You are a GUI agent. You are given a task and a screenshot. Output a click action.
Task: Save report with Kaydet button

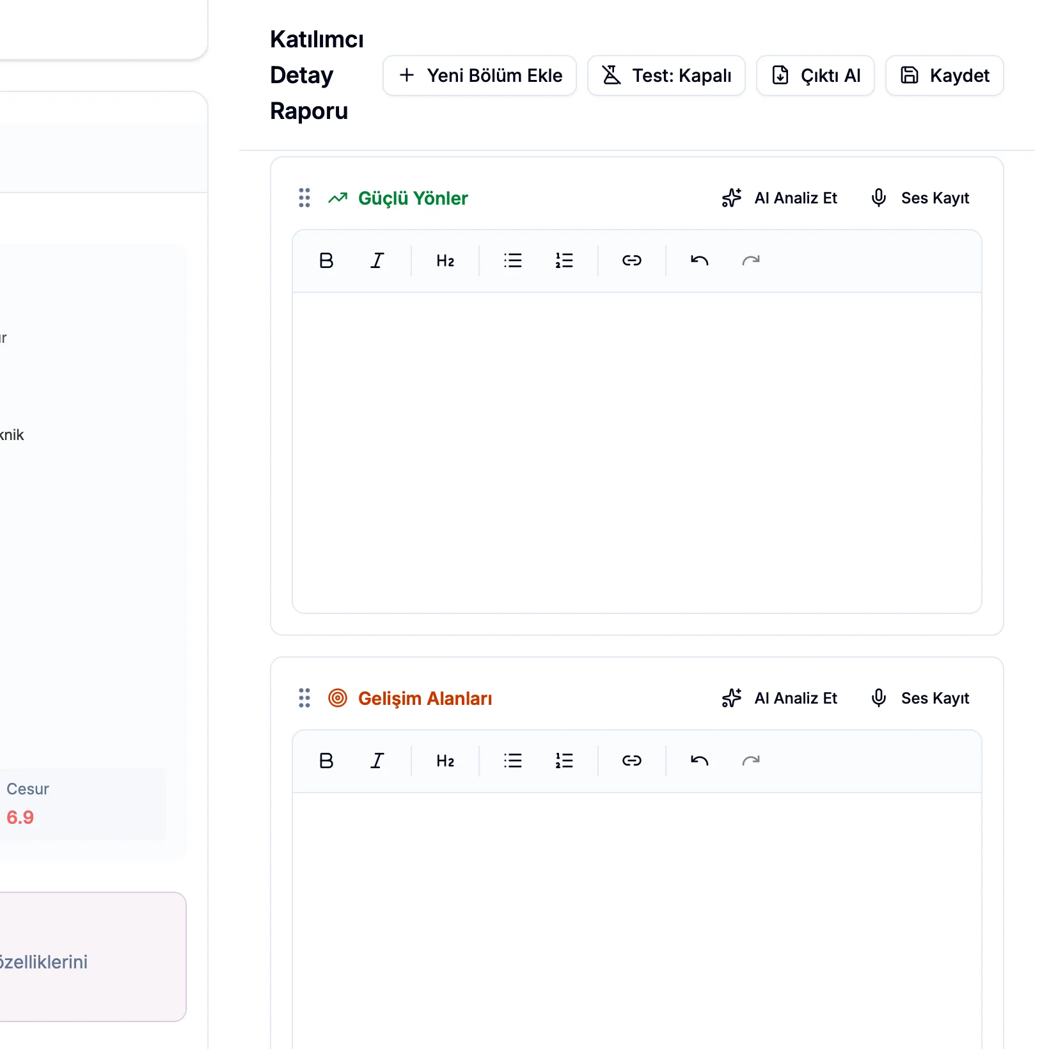(945, 75)
